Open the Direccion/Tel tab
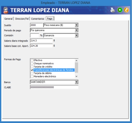This screenshot has height=123, width=132. (x=22, y=19)
